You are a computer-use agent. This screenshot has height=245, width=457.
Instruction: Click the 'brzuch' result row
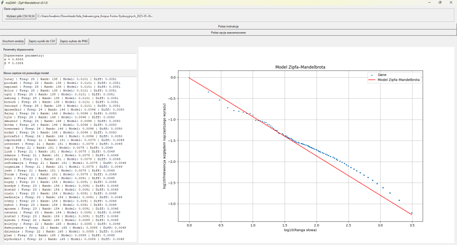point(61,102)
